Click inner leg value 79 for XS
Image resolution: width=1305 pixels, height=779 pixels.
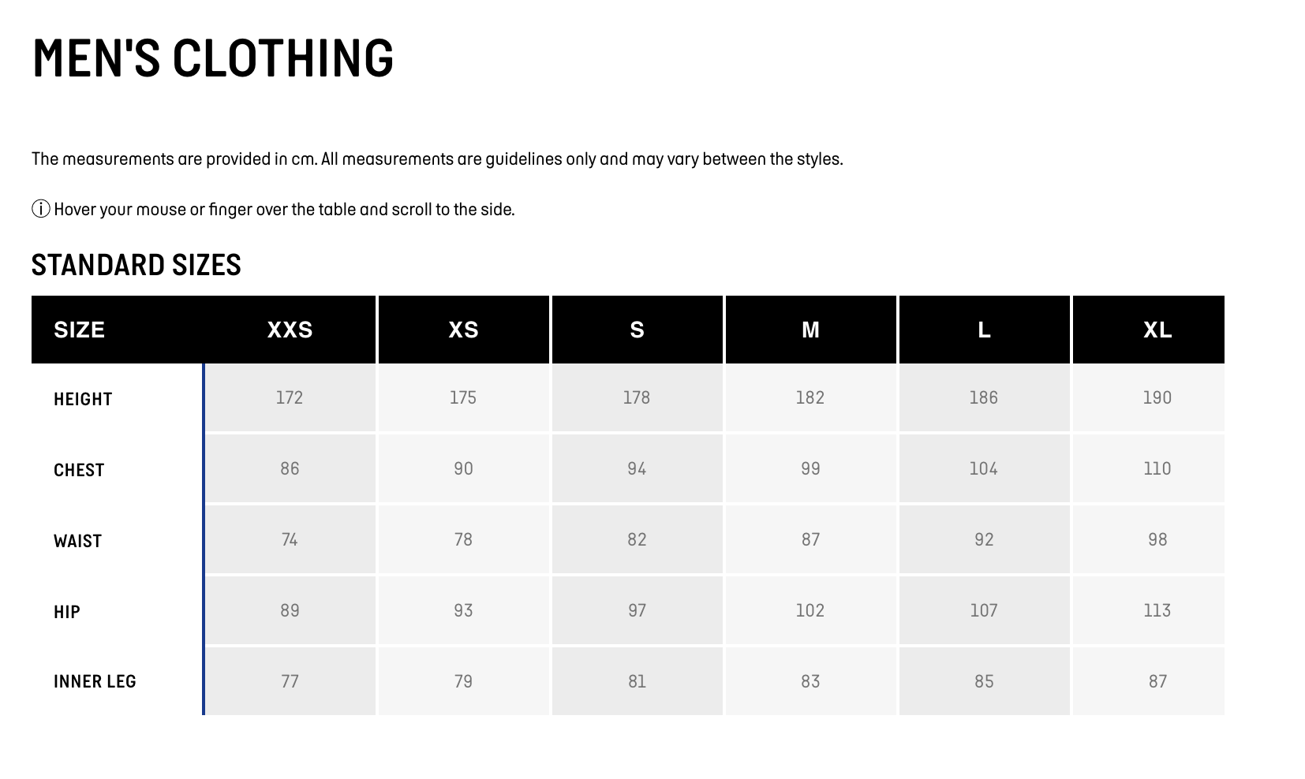click(x=463, y=681)
